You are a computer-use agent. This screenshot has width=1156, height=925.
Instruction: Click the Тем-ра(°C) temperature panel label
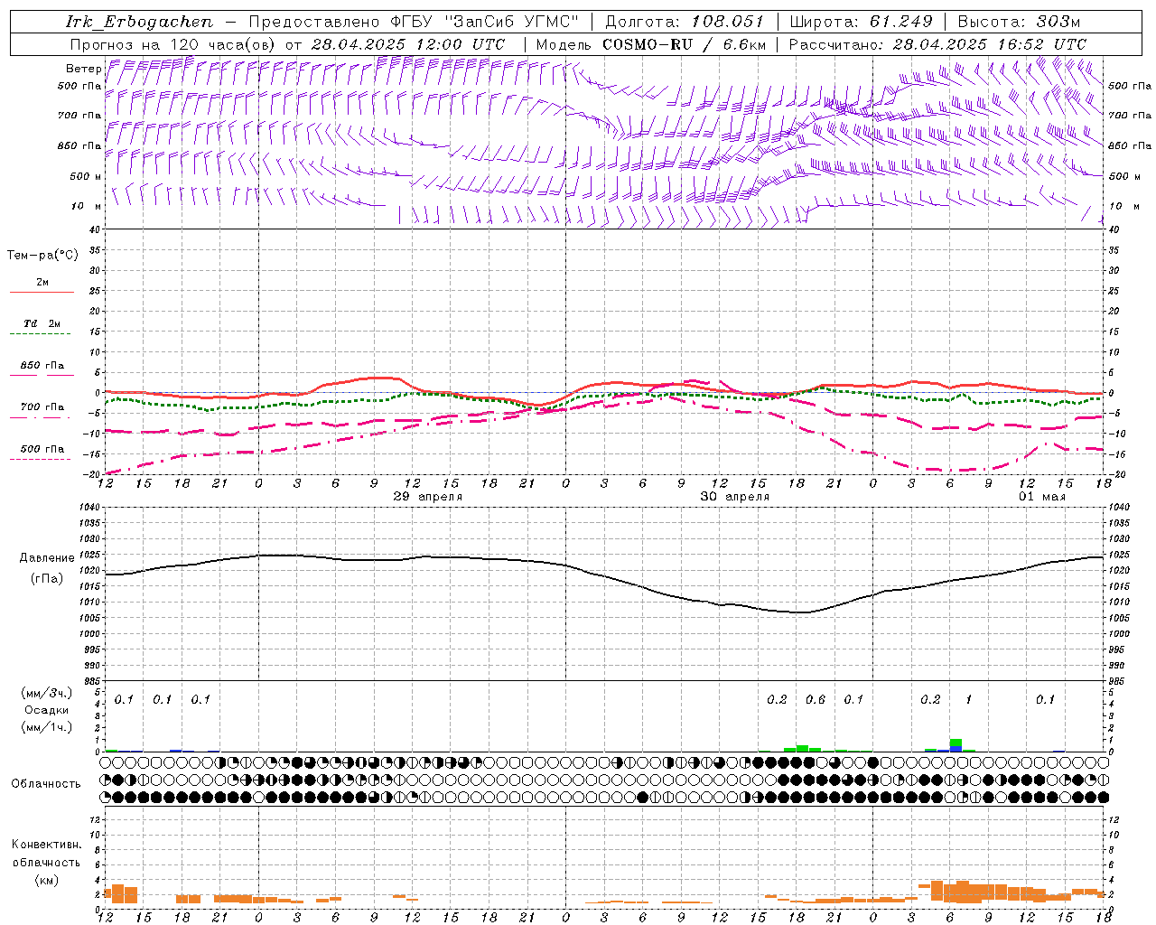[x=42, y=256]
